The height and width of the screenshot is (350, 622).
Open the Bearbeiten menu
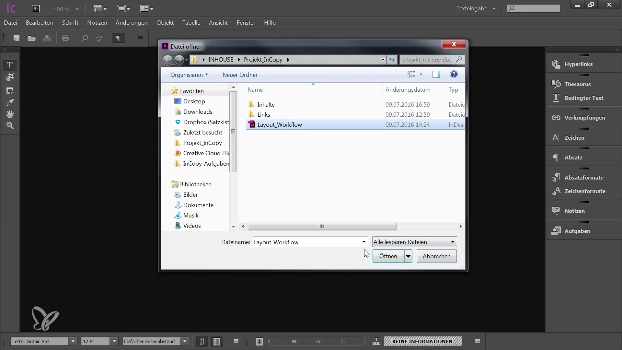[39, 23]
